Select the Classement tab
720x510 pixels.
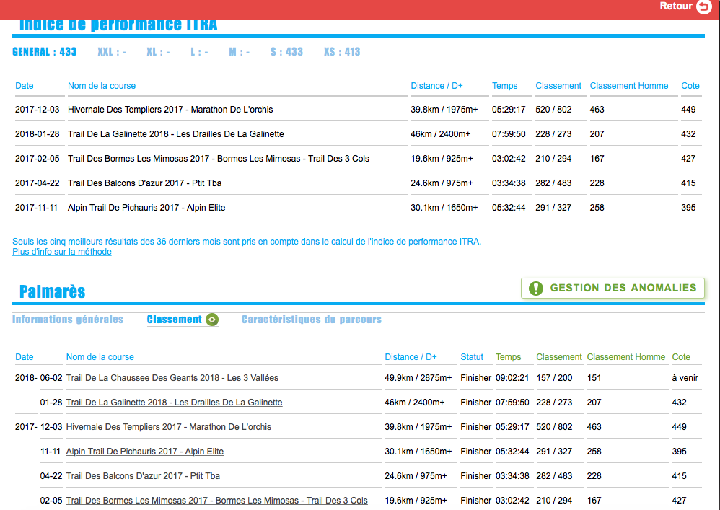click(x=174, y=320)
